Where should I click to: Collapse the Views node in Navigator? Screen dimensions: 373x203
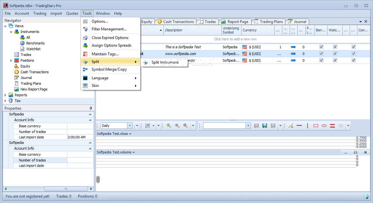coord(5,26)
